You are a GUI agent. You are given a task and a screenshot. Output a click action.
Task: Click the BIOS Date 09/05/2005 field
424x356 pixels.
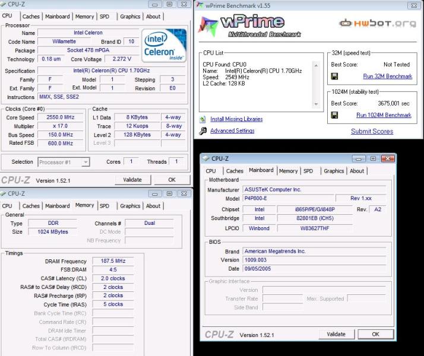[314, 269]
